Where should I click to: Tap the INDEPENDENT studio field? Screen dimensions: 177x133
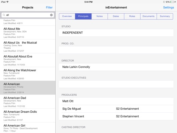pos(116,33)
